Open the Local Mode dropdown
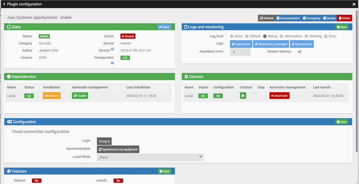Viewport: 359px width, 184px height. (x=150, y=157)
